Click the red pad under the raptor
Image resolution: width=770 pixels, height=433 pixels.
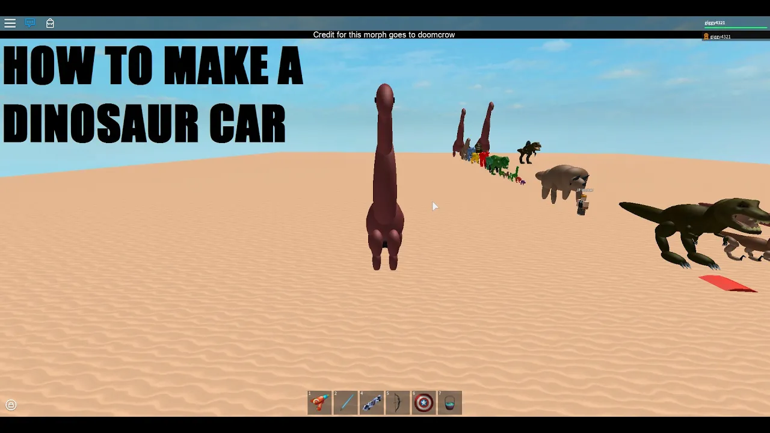tap(728, 283)
